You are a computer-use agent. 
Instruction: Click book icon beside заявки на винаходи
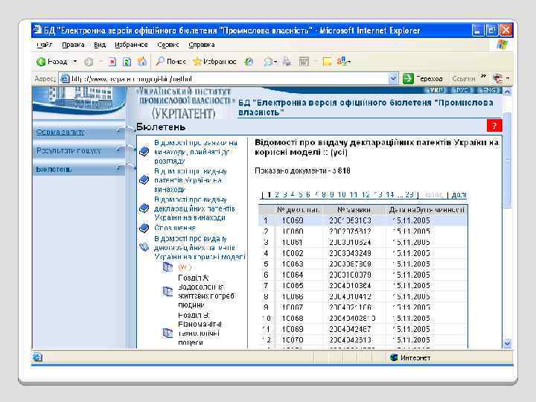144,151
